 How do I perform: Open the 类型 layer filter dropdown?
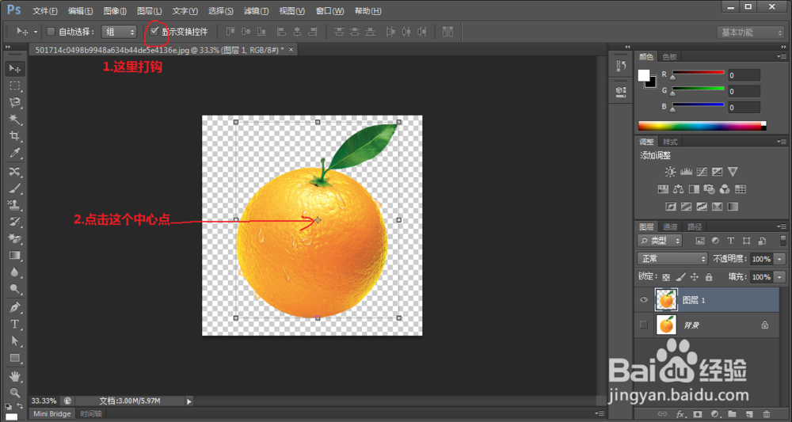(x=660, y=240)
